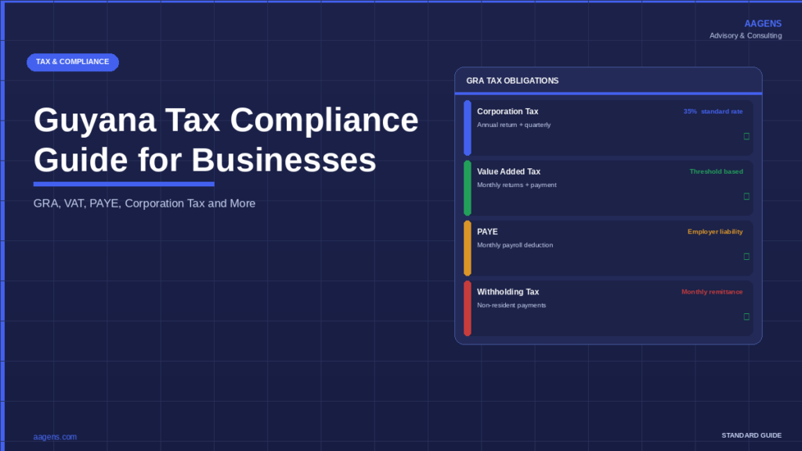Click the Monthly returns + payment text
The image size is (802, 451).
(x=517, y=185)
